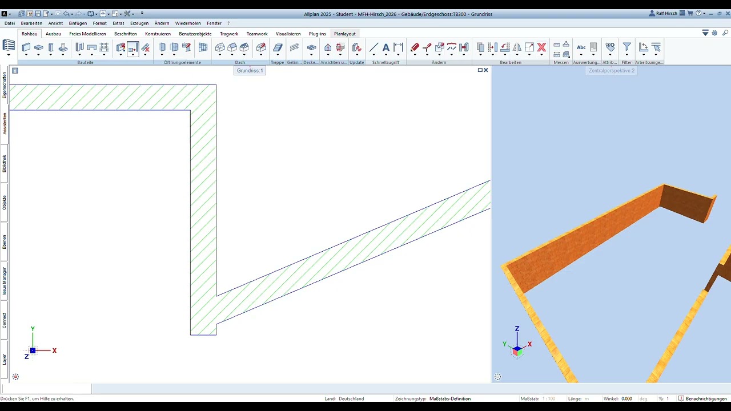Viewport: 731px width, 411px height.
Task: Select the Dimension line tool in Schnellzugriff
Action: click(399, 47)
